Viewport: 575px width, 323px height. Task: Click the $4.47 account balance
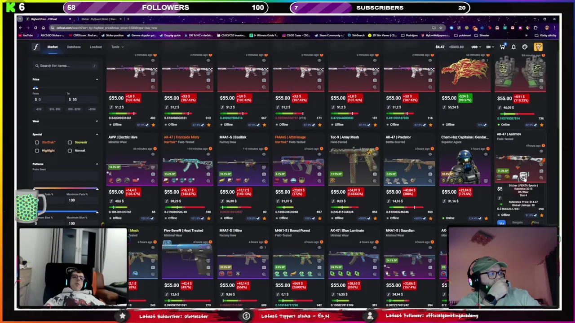(x=440, y=47)
